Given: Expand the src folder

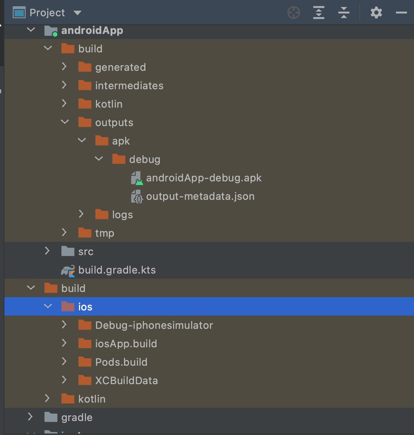Looking at the screenshot, I should point(48,251).
